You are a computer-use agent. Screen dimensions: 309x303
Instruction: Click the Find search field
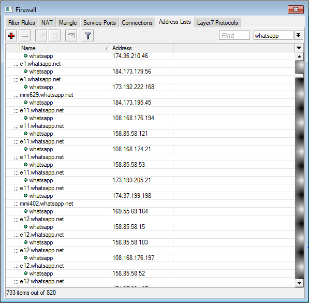pos(234,36)
